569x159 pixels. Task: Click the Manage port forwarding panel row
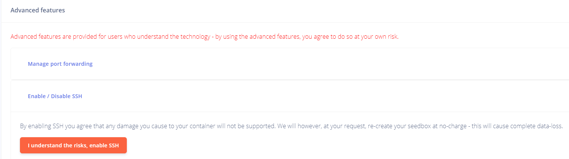[x=290, y=64]
